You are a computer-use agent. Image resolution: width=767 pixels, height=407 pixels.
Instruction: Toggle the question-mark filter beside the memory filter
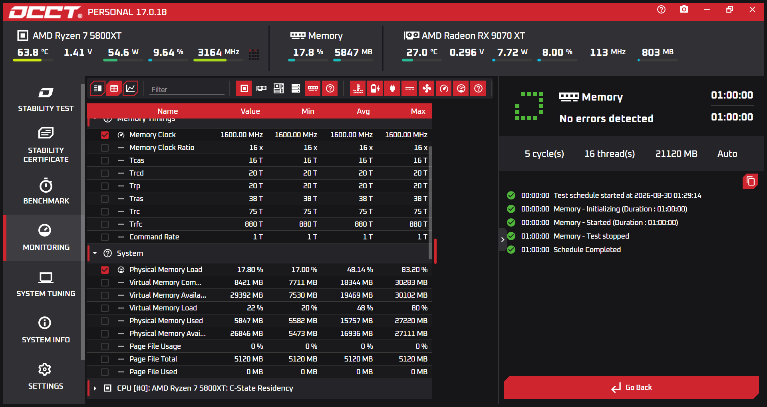tap(330, 89)
